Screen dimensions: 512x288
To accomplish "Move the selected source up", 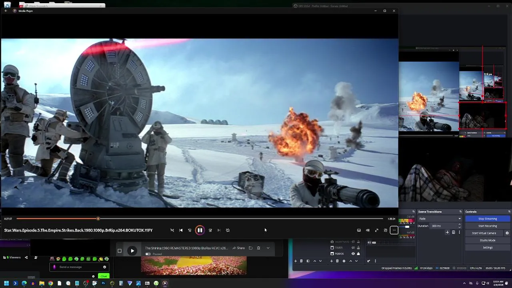I will pyautogui.click(x=350, y=261).
